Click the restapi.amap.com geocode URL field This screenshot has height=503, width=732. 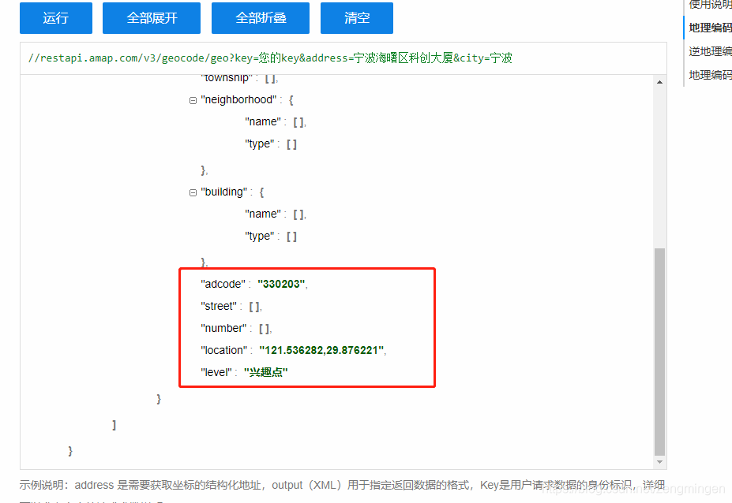(343, 58)
